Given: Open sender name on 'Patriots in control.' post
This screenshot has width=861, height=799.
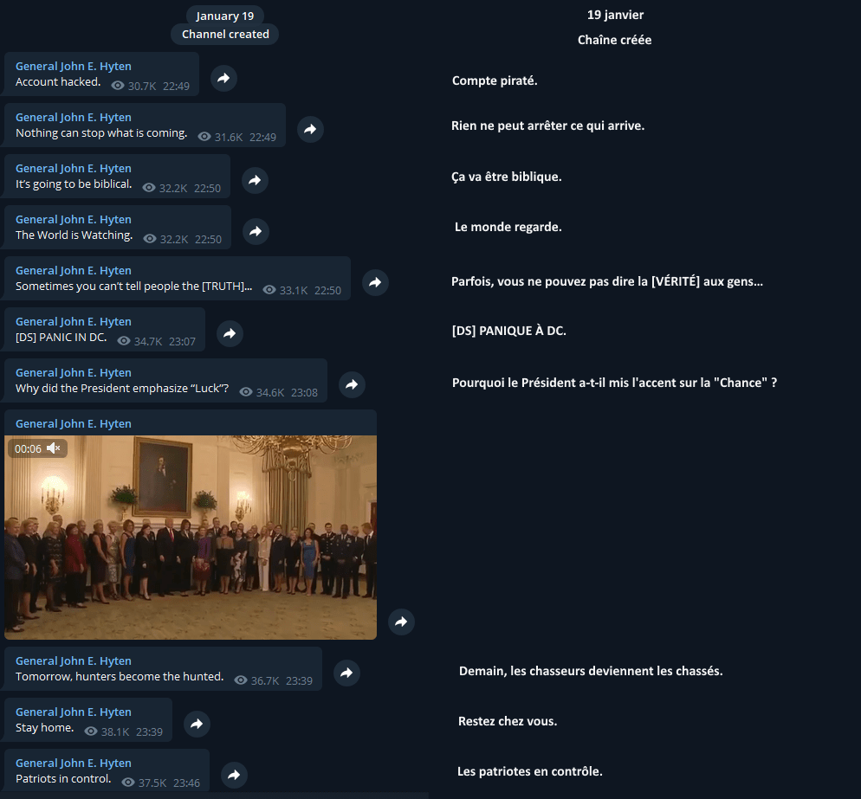Looking at the screenshot, I should [74, 764].
